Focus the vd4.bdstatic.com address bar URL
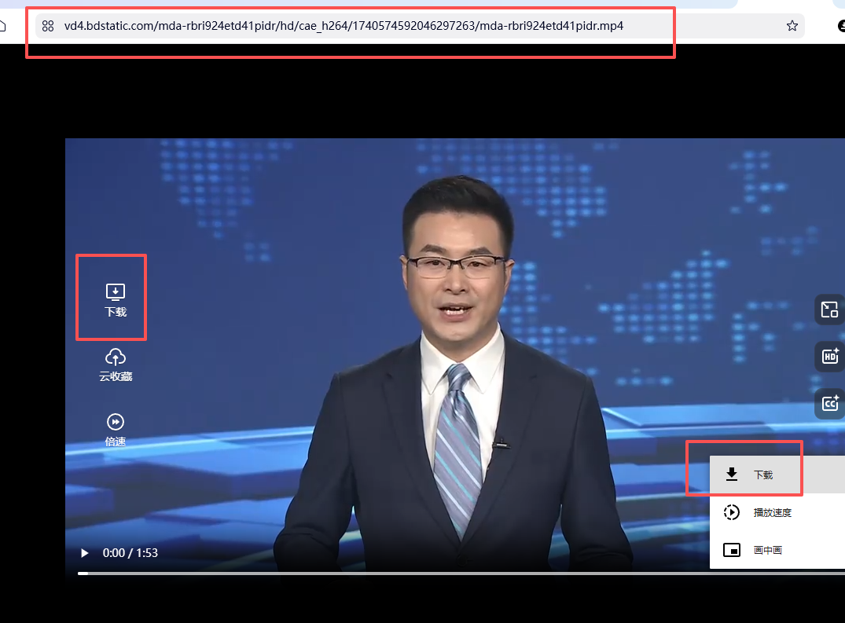Image resolution: width=845 pixels, height=623 pixels. coord(344,26)
